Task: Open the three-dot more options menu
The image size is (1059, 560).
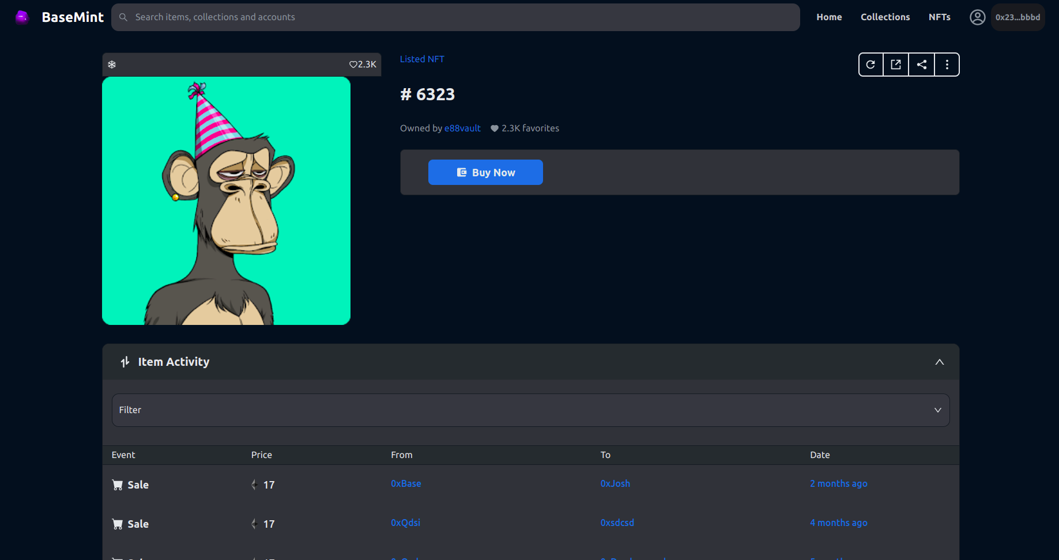Action: click(x=947, y=65)
